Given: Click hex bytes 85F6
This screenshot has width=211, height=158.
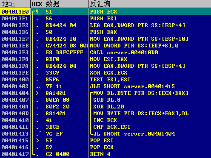Looking at the screenshot, I should (x=52, y=80).
